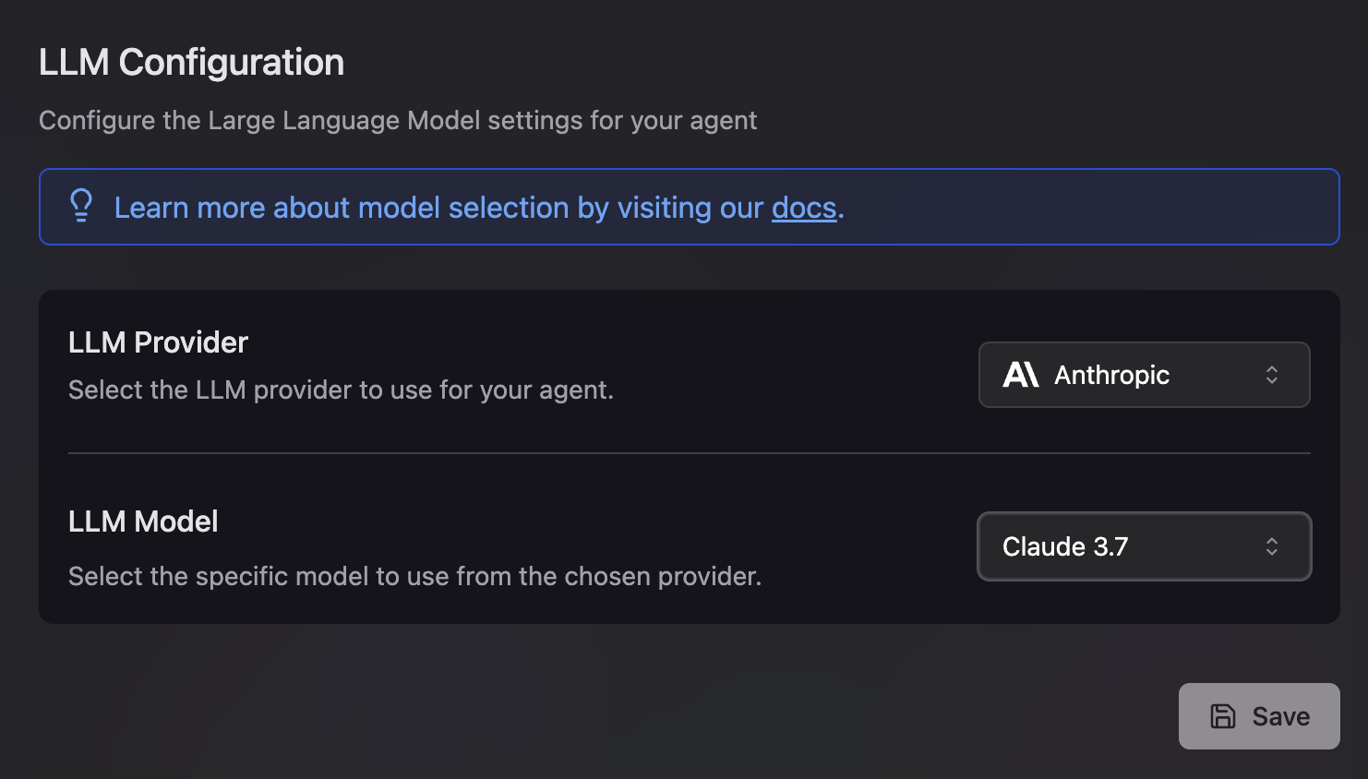Click the LLM Provider label text

(158, 342)
